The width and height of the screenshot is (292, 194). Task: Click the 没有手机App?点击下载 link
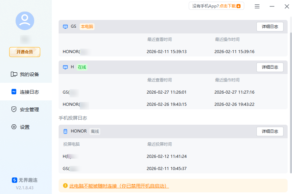click(x=216, y=6)
